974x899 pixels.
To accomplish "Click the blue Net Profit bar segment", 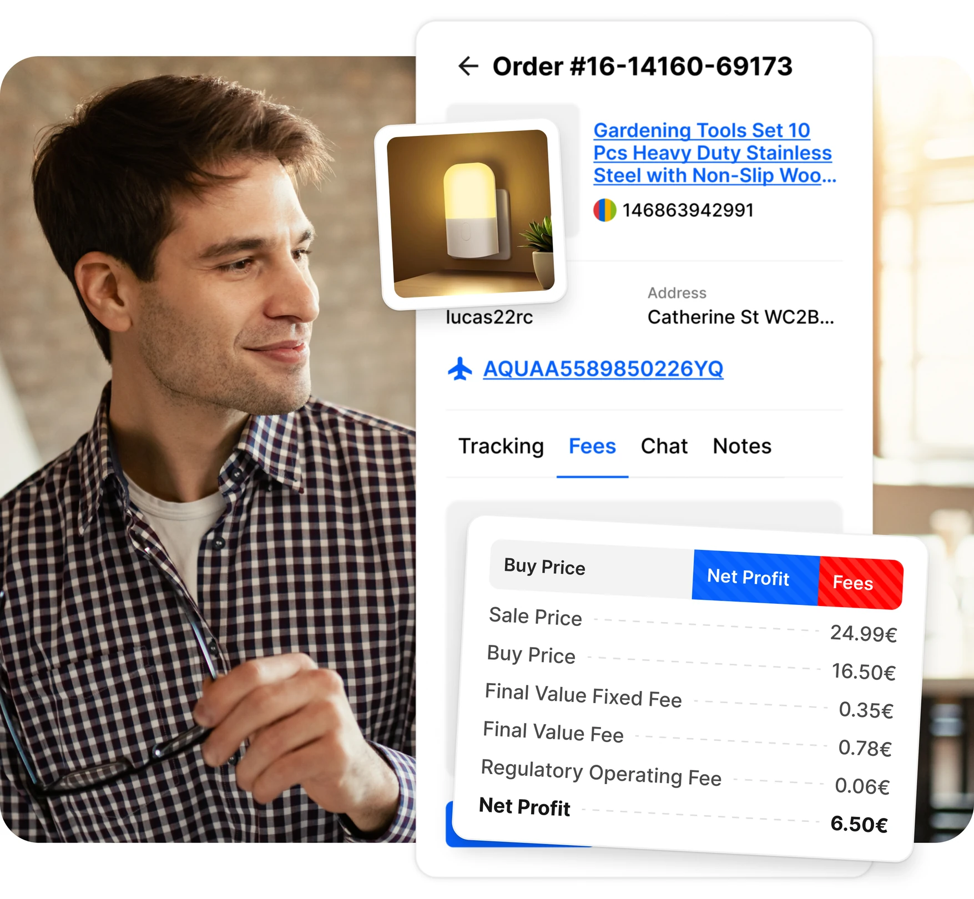I will click(756, 578).
